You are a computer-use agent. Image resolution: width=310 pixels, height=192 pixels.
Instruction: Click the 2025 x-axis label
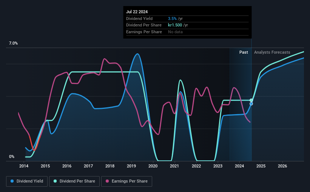261,166
